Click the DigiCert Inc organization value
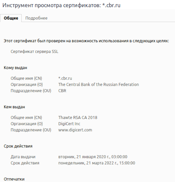The width and height of the screenshot is (175, 182). click(69, 124)
